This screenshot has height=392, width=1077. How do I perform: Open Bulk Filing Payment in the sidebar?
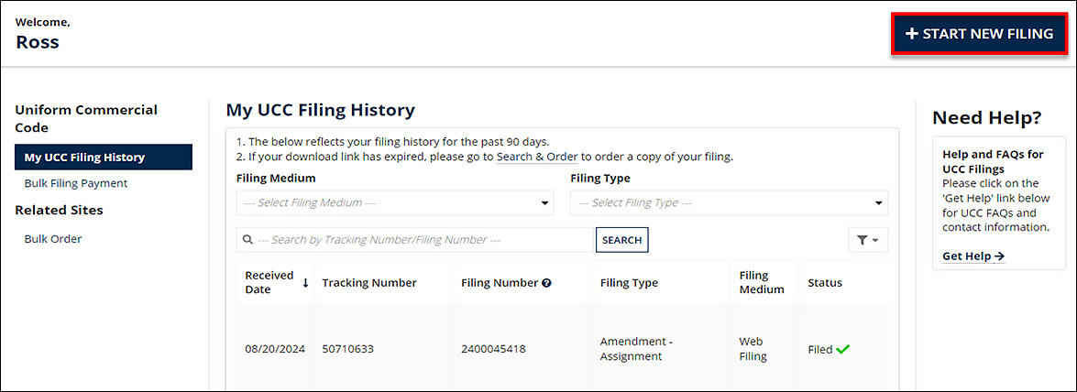(76, 183)
